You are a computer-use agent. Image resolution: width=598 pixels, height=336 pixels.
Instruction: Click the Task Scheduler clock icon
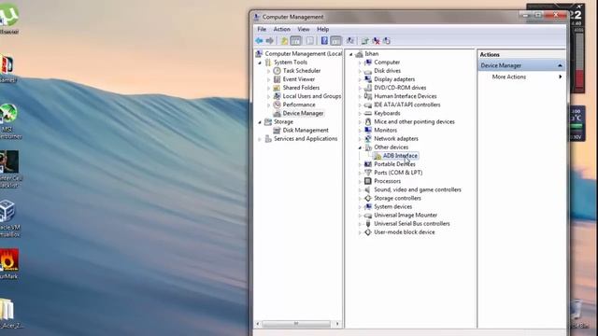click(x=277, y=71)
